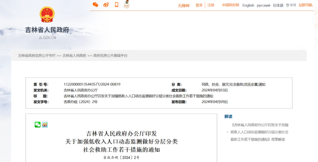This screenshot has width=318, height=162.
Task: Click the 发文机关 label
Action: 41,90
